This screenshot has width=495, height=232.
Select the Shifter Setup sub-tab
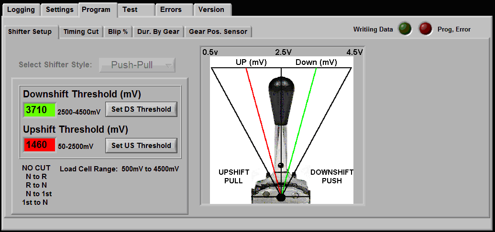pyautogui.click(x=30, y=32)
